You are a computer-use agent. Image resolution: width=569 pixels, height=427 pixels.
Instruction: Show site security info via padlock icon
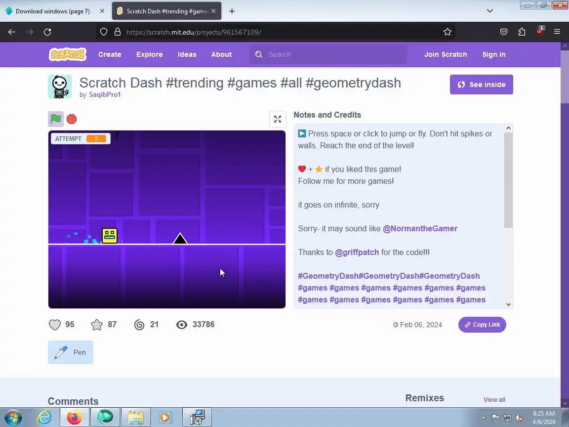[x=118, y=32]
